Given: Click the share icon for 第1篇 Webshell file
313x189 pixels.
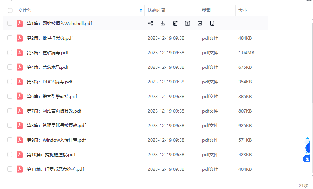Looking at the screenshot, I should (x=151, y=23).
